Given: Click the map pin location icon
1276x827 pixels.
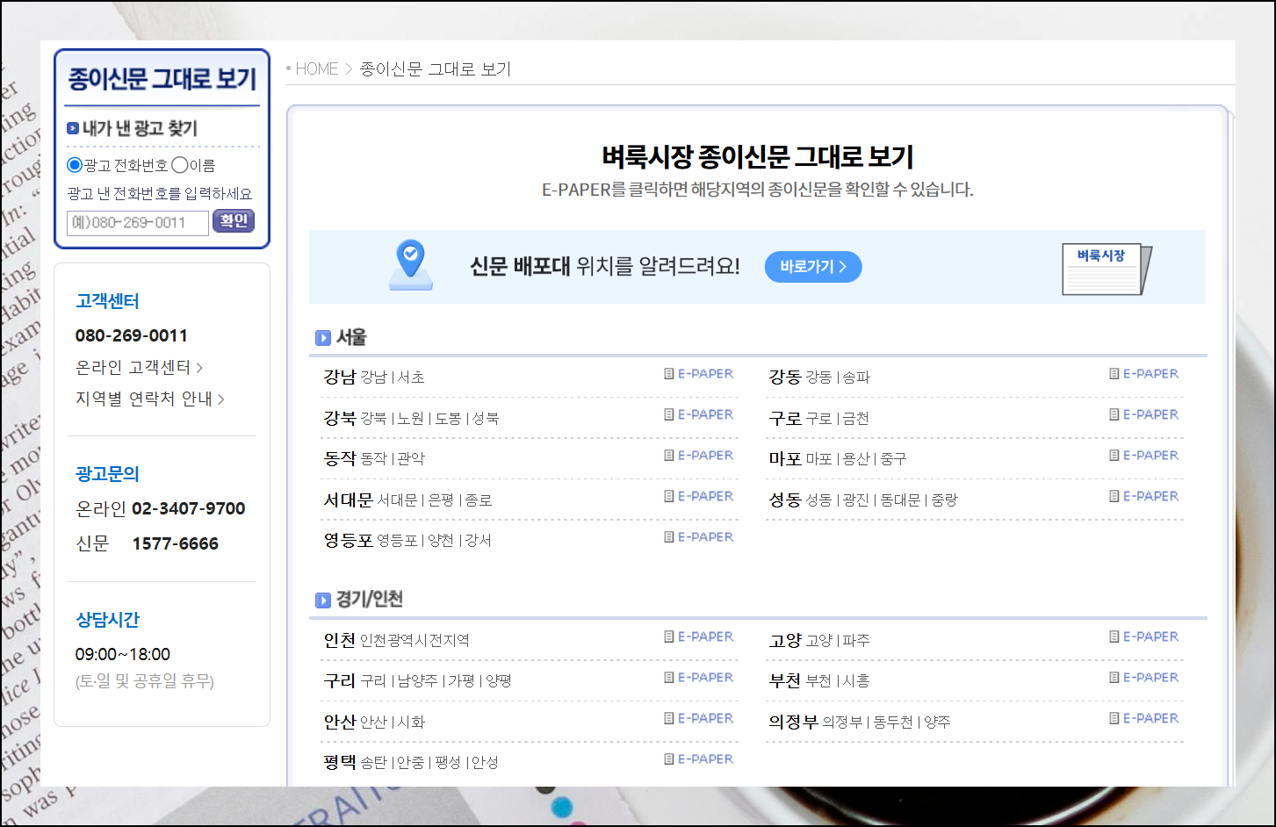Looking at the screenshot, I should point(411,266).
